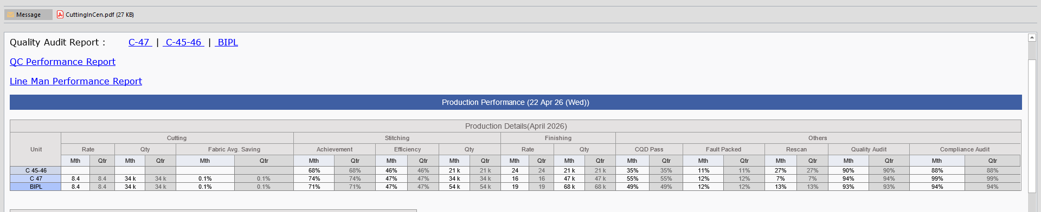1041x212 pixels.
Task: Click C 45-46 Efficiency Mth value 46%
Action: [391, 170]
